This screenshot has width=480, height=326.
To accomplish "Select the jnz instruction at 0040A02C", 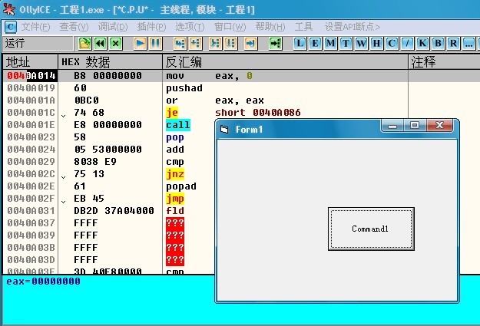I will 175,174.
